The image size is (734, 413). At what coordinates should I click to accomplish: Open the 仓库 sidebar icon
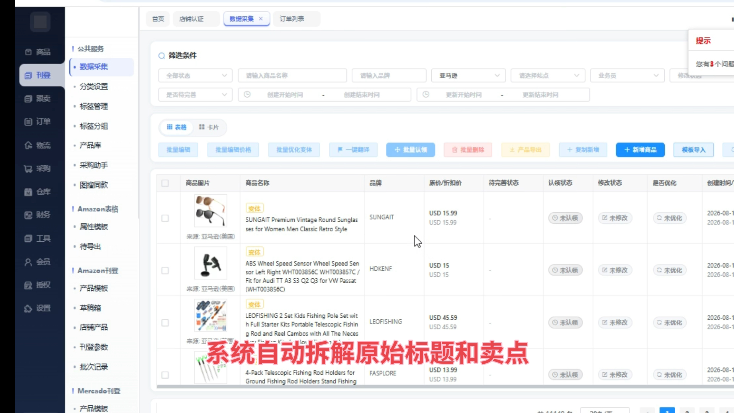click(28, 192)
